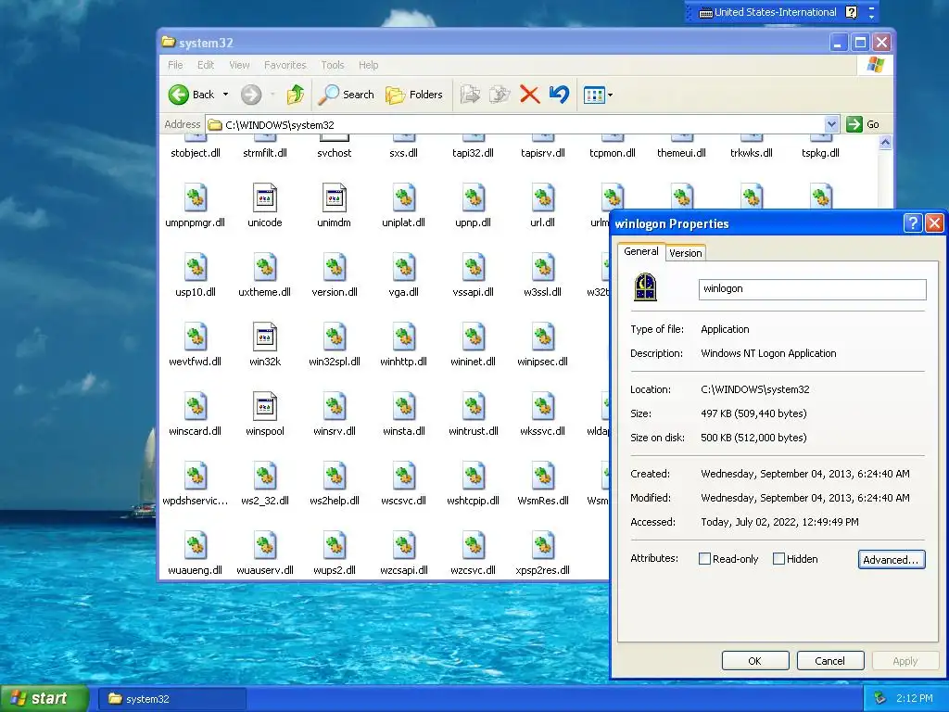The image size is (949, 712).
Task: Go up one folder level
Action: [295, 95]
